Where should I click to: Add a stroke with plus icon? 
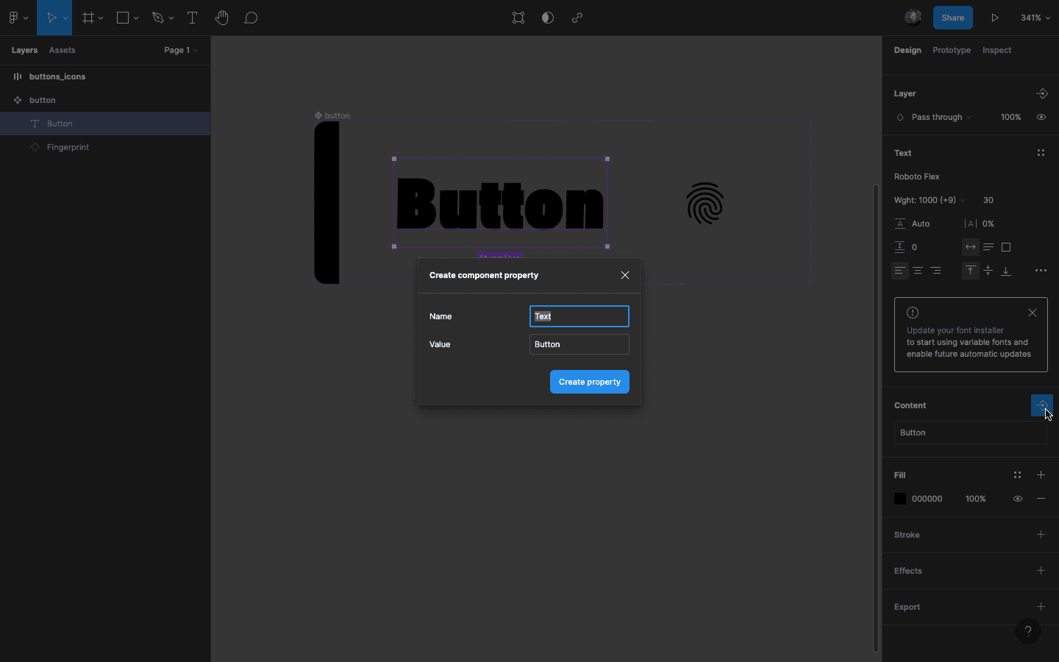1041,535
